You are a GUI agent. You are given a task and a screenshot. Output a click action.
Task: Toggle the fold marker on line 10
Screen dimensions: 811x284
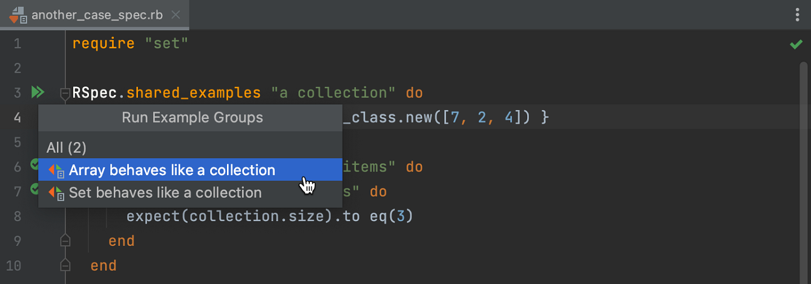coord(65,266)
